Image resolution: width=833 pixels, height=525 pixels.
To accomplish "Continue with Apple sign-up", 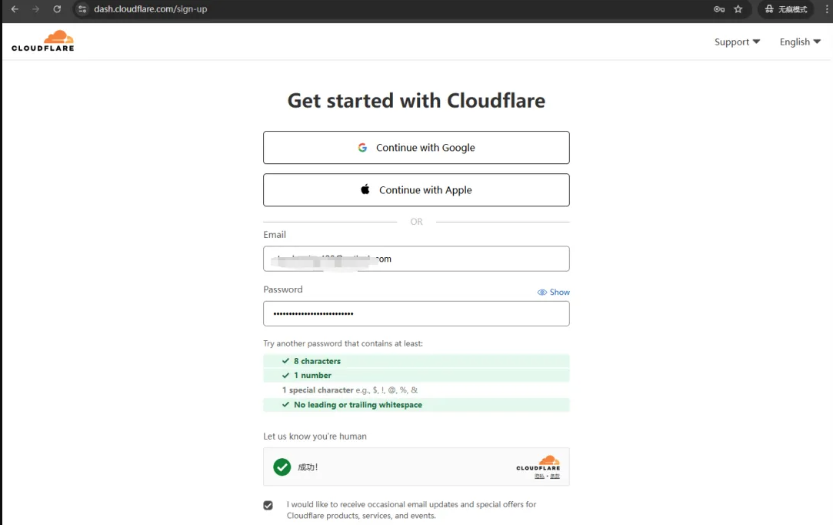I will [x=417, y=190].
